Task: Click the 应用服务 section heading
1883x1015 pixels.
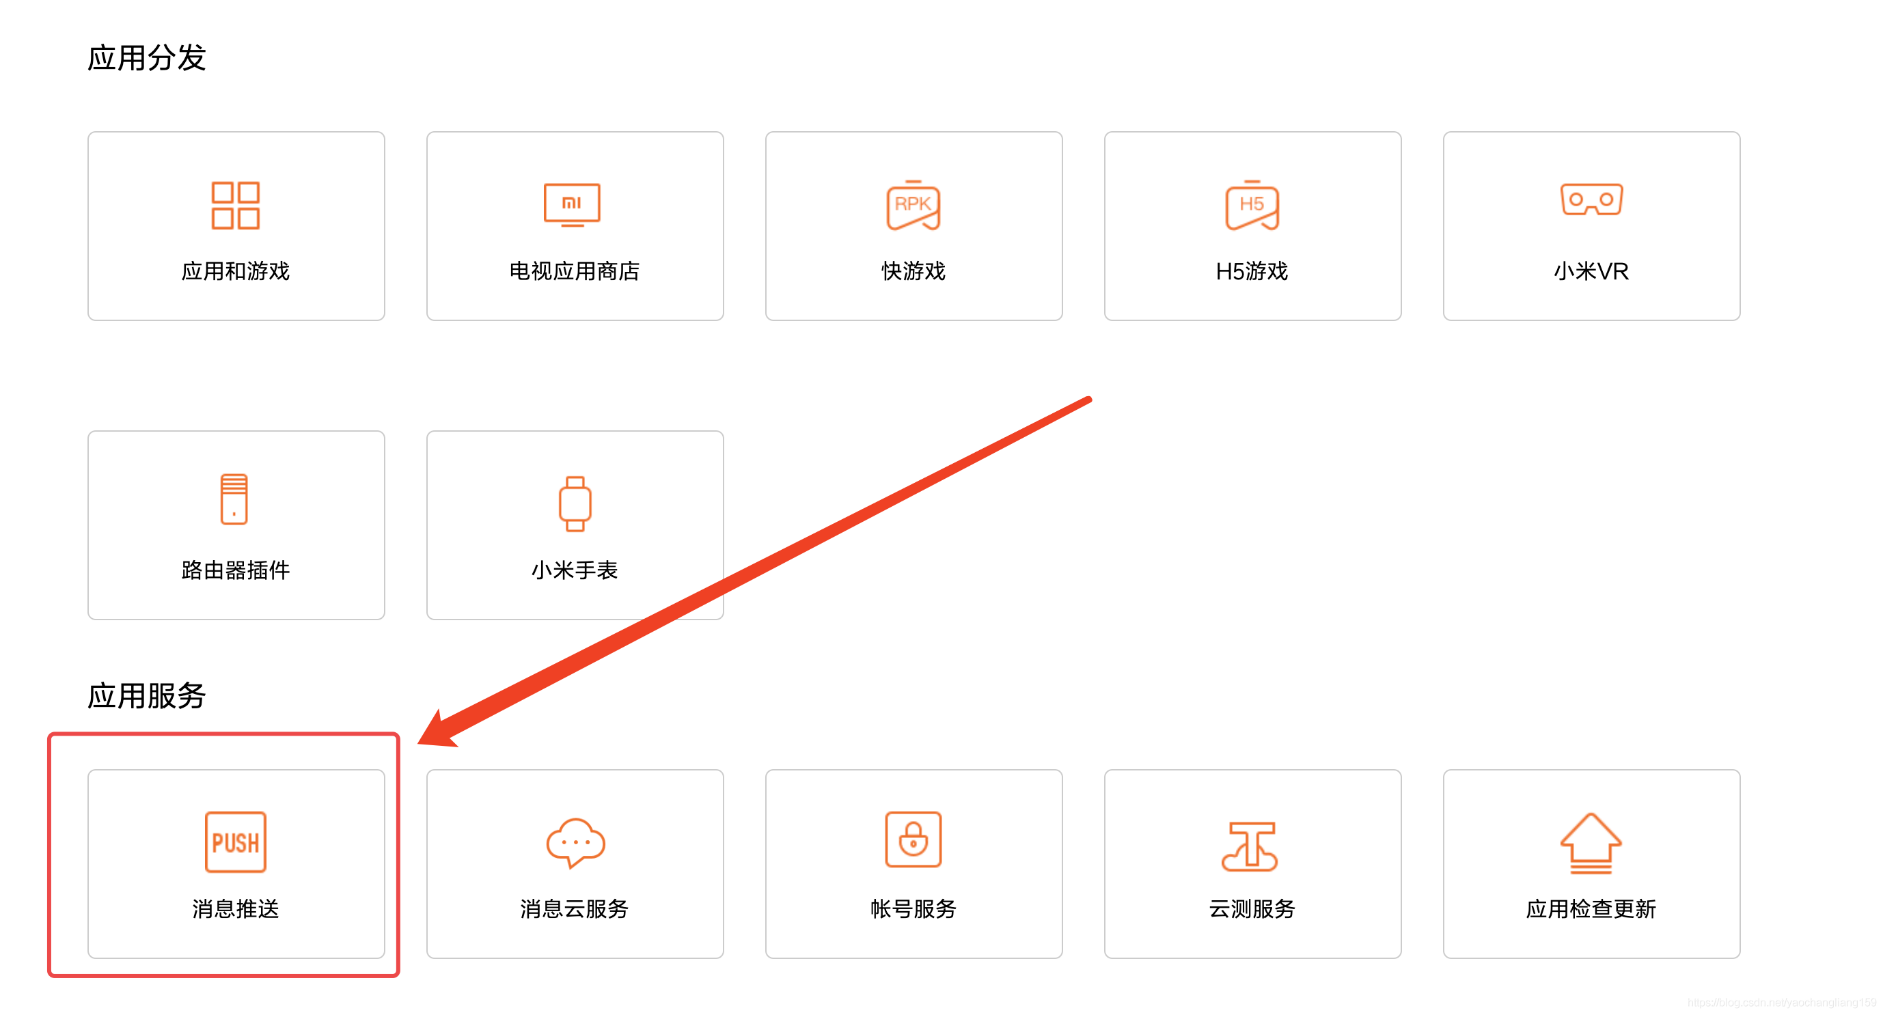Action: point(146,695)
